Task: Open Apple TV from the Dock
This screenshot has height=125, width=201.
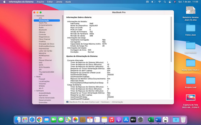Action: (x=133, y=120)
